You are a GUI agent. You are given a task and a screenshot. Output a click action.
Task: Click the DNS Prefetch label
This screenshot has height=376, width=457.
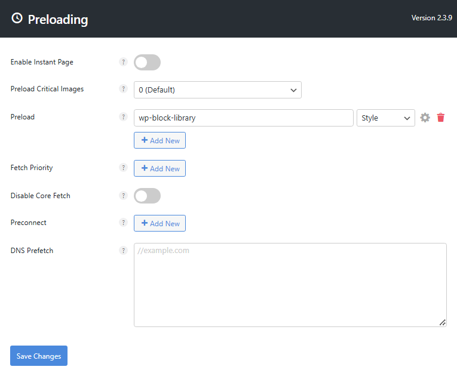click(32, 251)
